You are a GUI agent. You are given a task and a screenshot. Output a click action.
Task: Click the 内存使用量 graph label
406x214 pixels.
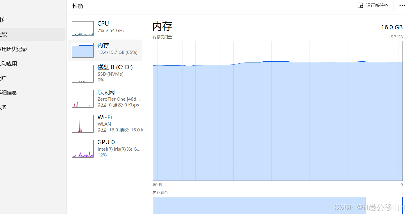click(162, 37)
